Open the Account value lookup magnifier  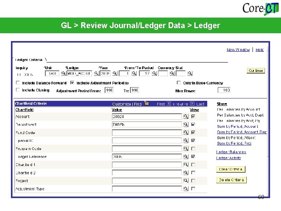186,116
